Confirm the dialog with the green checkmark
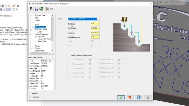 tap(121, 97)
